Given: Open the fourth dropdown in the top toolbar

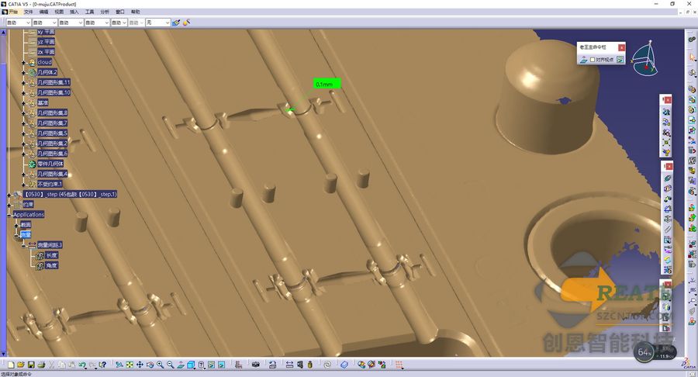Looking at the screenshot, I should click(97, 22).
